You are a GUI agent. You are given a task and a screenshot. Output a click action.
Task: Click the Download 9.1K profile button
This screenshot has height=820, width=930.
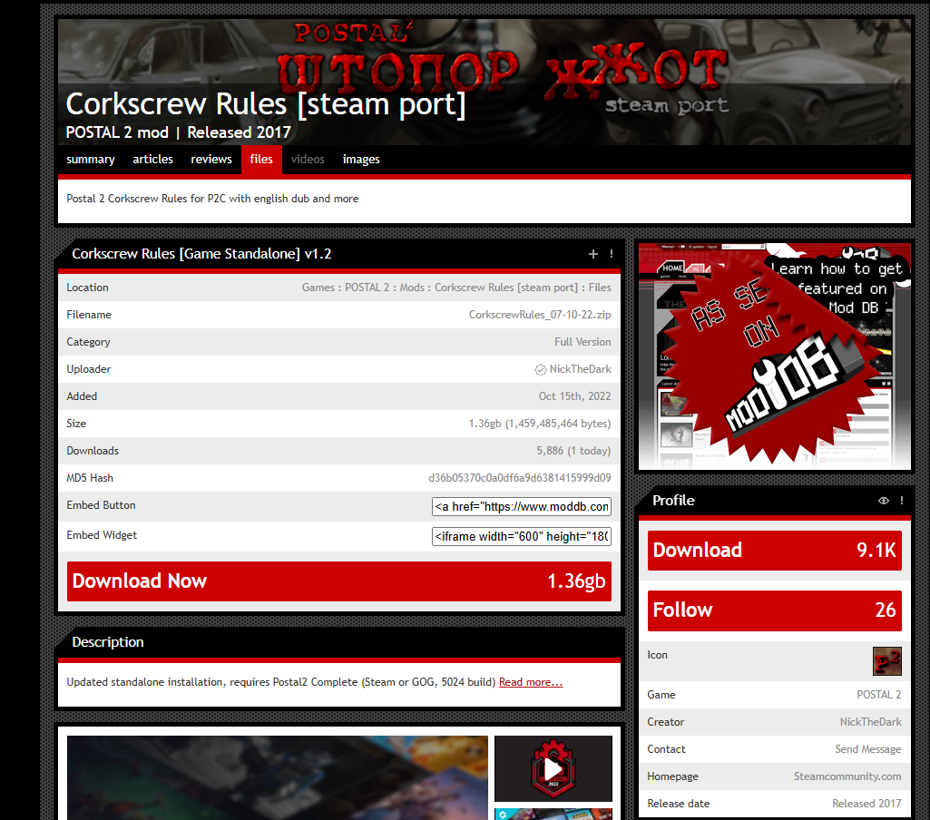[775, 551]
